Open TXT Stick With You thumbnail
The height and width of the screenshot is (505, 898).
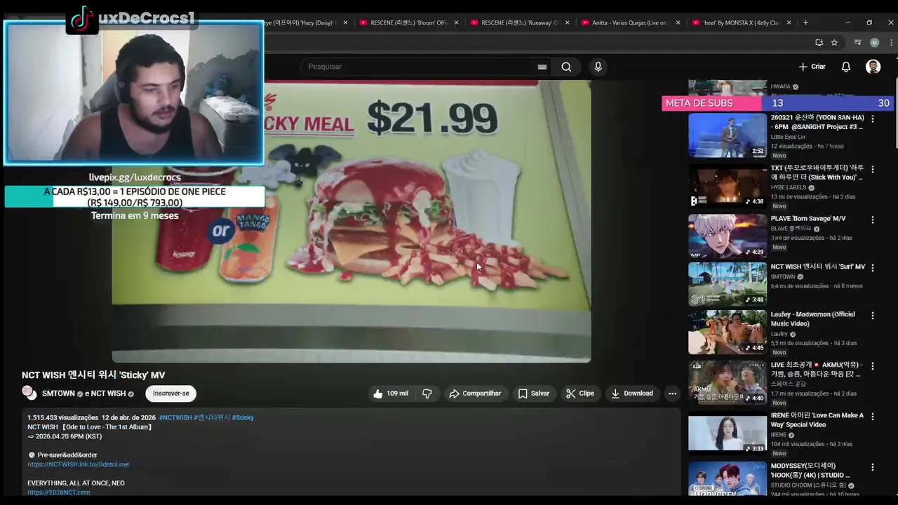pos(728,186)
